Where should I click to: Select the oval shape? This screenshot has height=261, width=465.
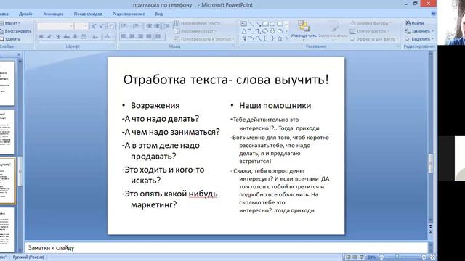[x=272, y=24]
